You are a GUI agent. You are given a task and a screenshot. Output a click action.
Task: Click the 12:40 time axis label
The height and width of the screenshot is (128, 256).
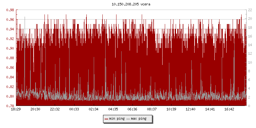(x=191, y=109)
